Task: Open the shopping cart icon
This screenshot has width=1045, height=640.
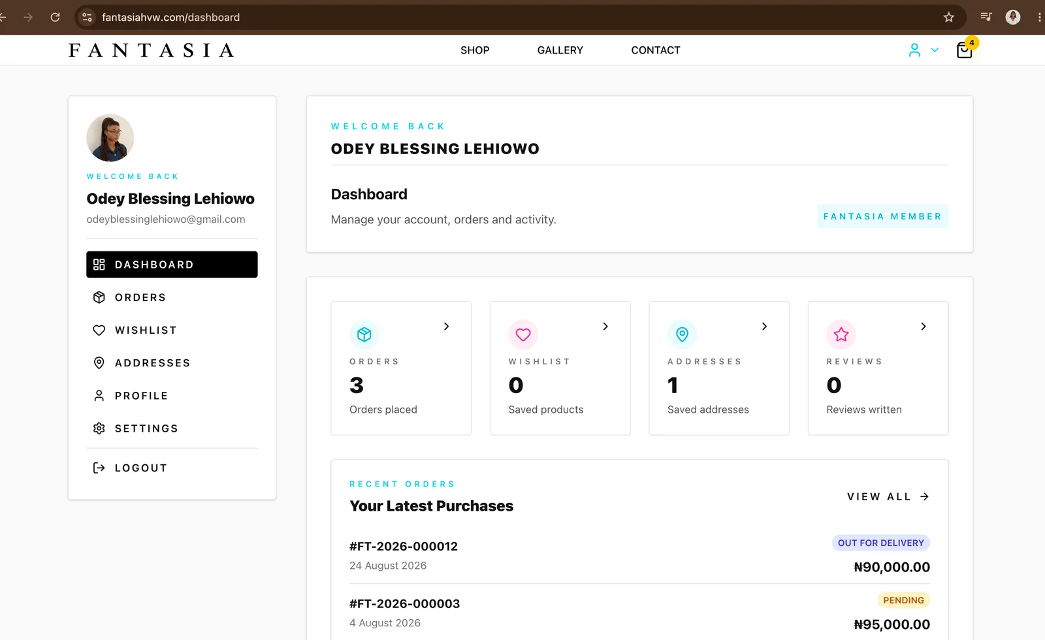Action: click(964, 50)
